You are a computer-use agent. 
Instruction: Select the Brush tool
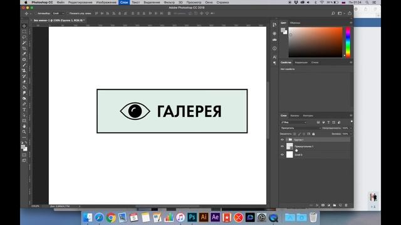coord(24,65)
